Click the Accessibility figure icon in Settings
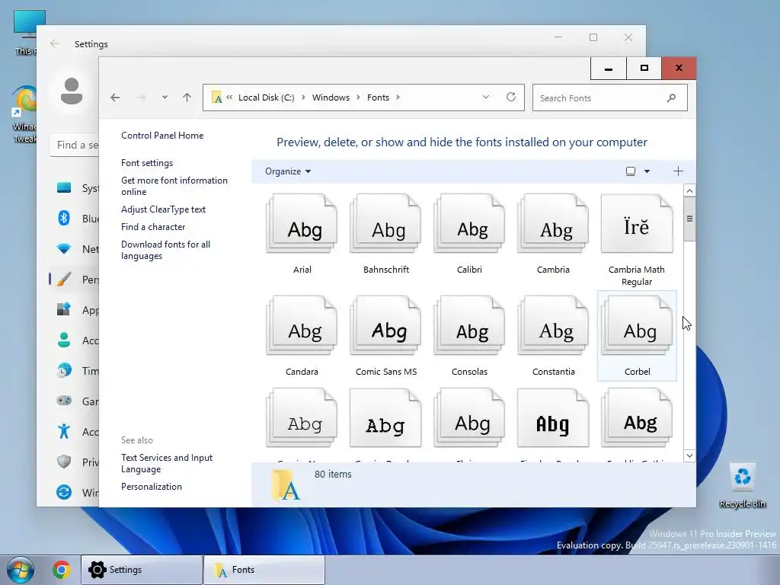Image resolution: width=780 pixels, height=585 pixels. click(x=64, y=431)
